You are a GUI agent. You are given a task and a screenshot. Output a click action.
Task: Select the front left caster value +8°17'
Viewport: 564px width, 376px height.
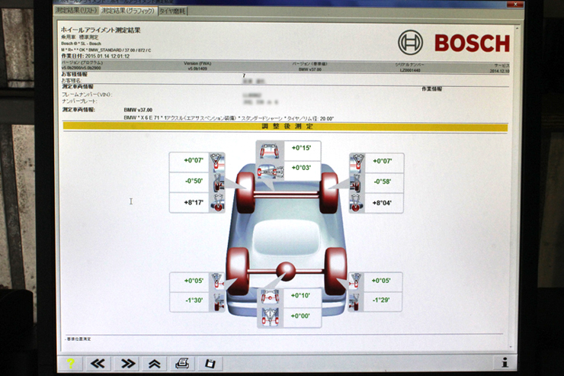click(x=194, y=203)
